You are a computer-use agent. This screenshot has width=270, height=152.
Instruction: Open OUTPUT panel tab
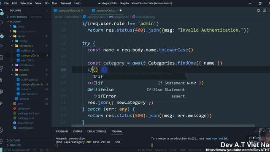(x=78, y=131)
